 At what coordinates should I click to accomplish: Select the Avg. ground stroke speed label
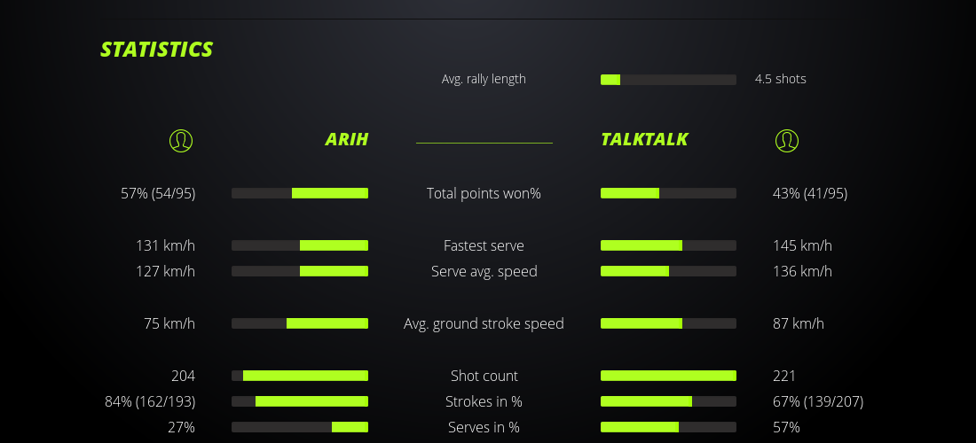click(x=484, y=323)
